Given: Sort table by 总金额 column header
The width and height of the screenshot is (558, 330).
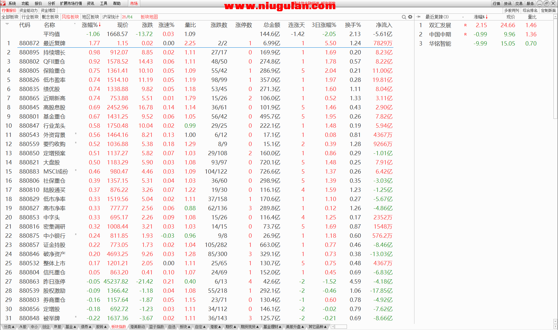Looking at the screenshot, I should point(272,25).
